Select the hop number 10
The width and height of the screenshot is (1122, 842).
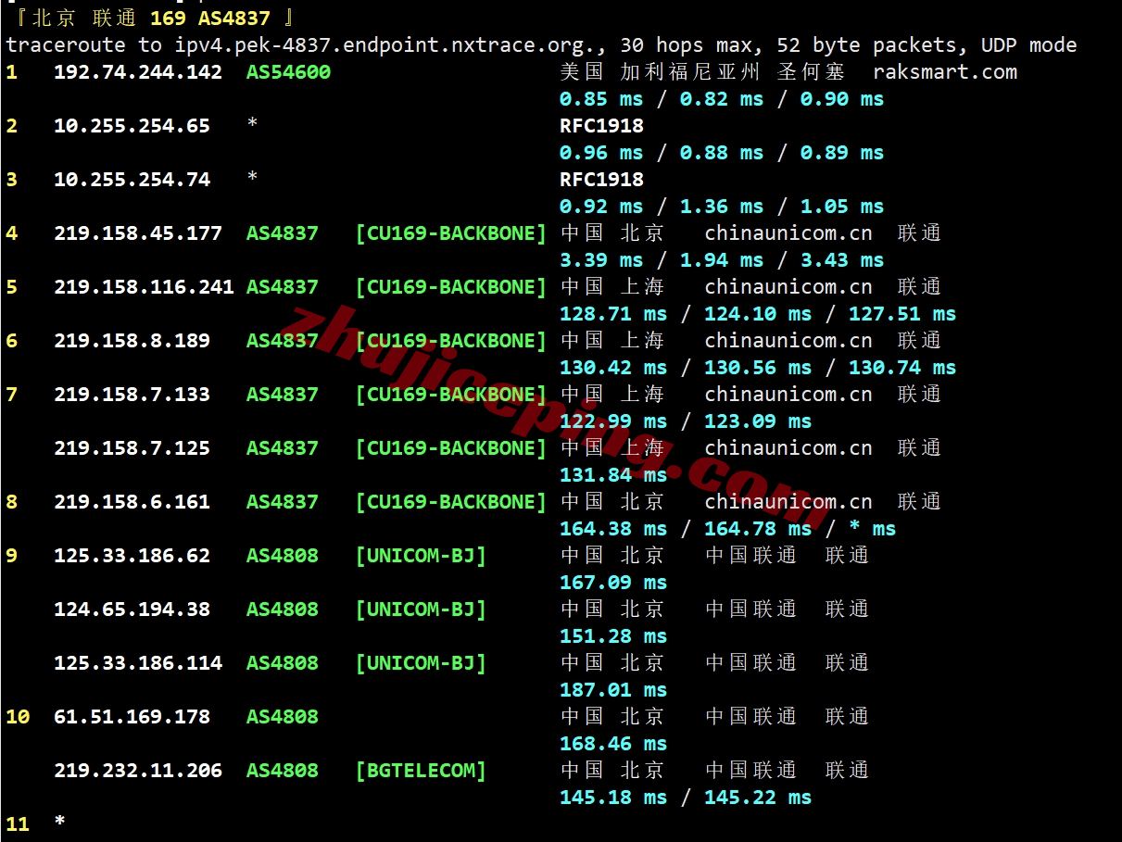(x=18, y=717)
